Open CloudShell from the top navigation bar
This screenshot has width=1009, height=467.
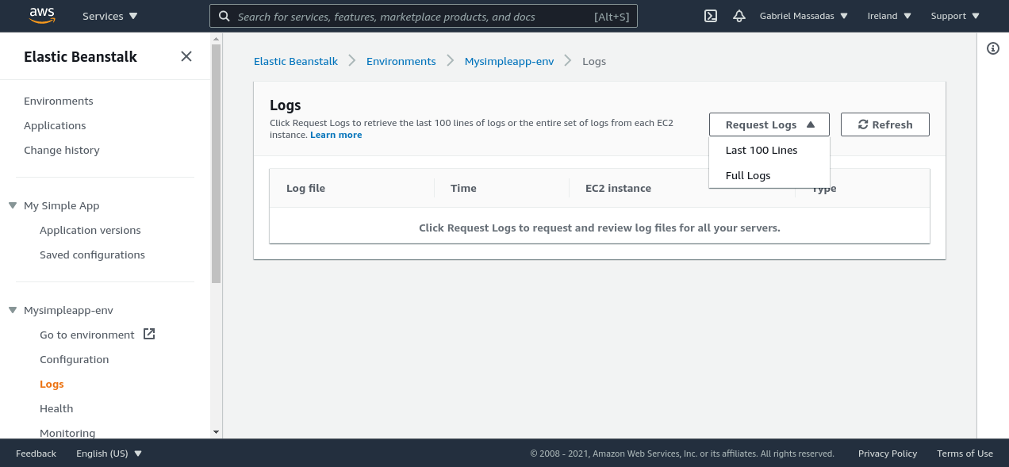tap(710, 16)
